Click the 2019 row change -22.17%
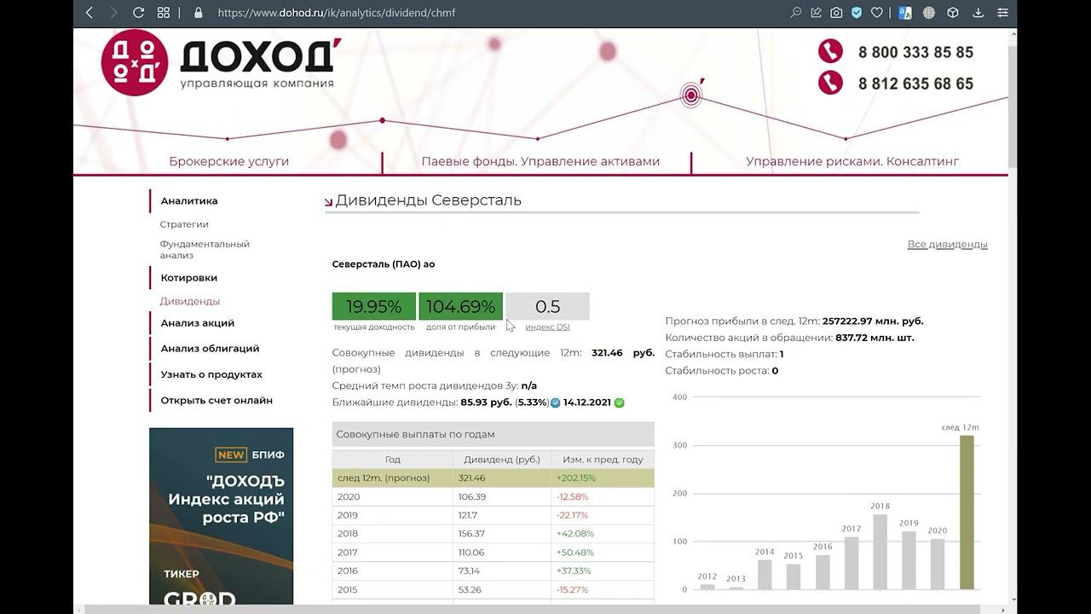The image size is (1091, 614). [573, 515]
